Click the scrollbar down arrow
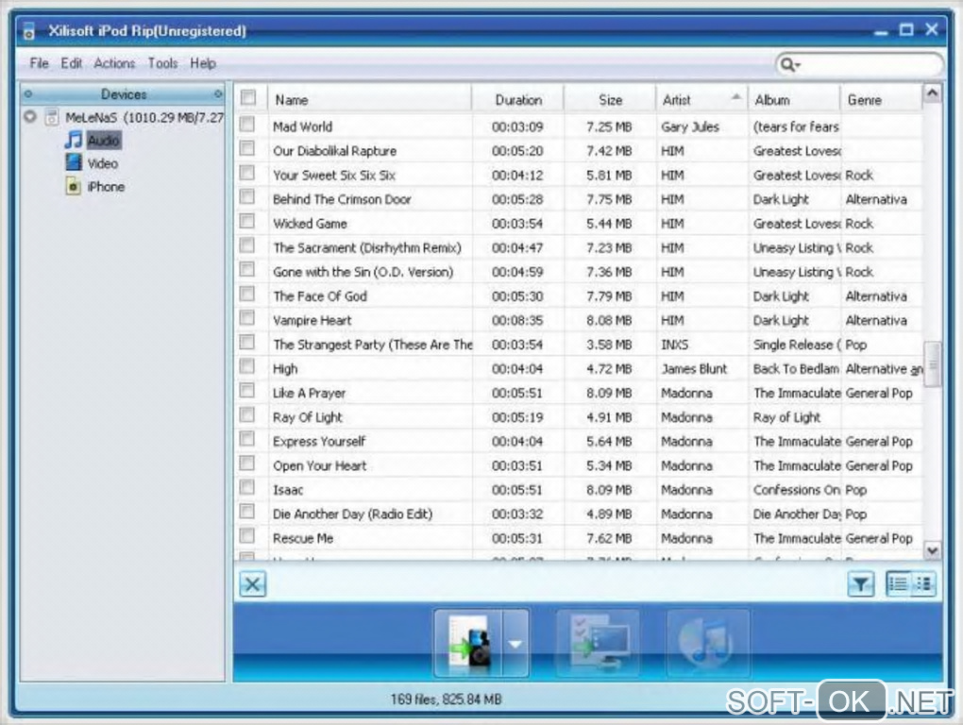This screenshot has height=725, width=963. pos(932,550)
